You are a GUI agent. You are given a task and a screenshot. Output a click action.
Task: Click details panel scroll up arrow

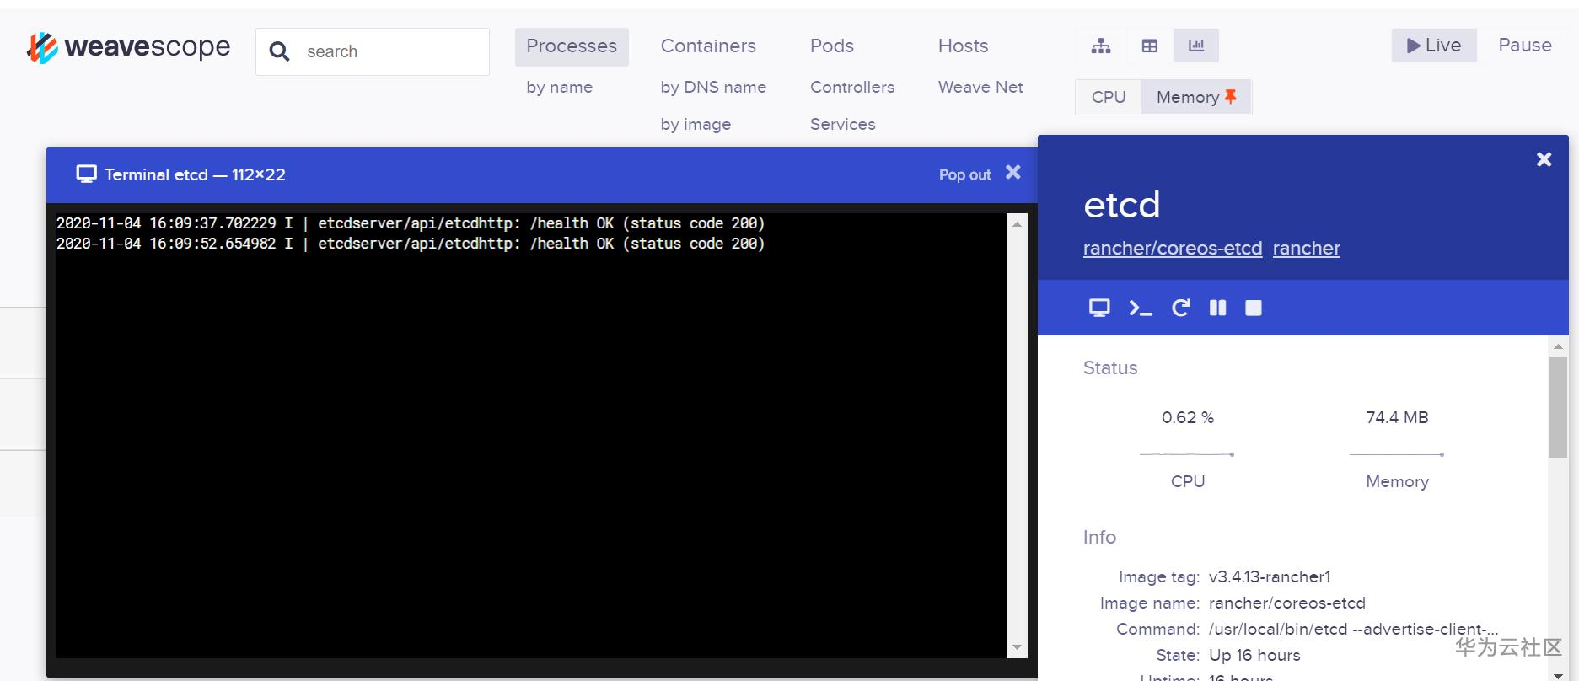click(1558, 346)
